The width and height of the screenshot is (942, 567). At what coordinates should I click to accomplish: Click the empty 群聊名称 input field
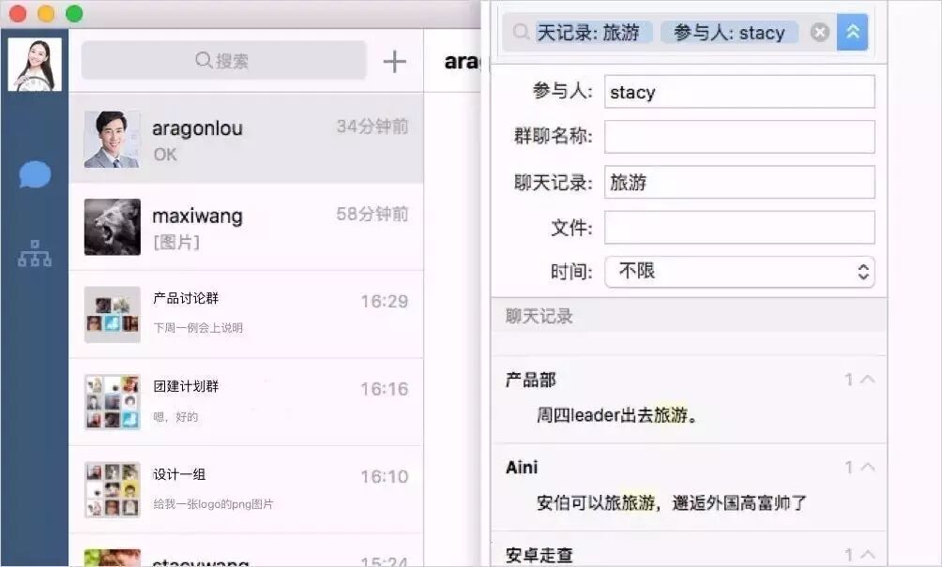pos(739,137)
